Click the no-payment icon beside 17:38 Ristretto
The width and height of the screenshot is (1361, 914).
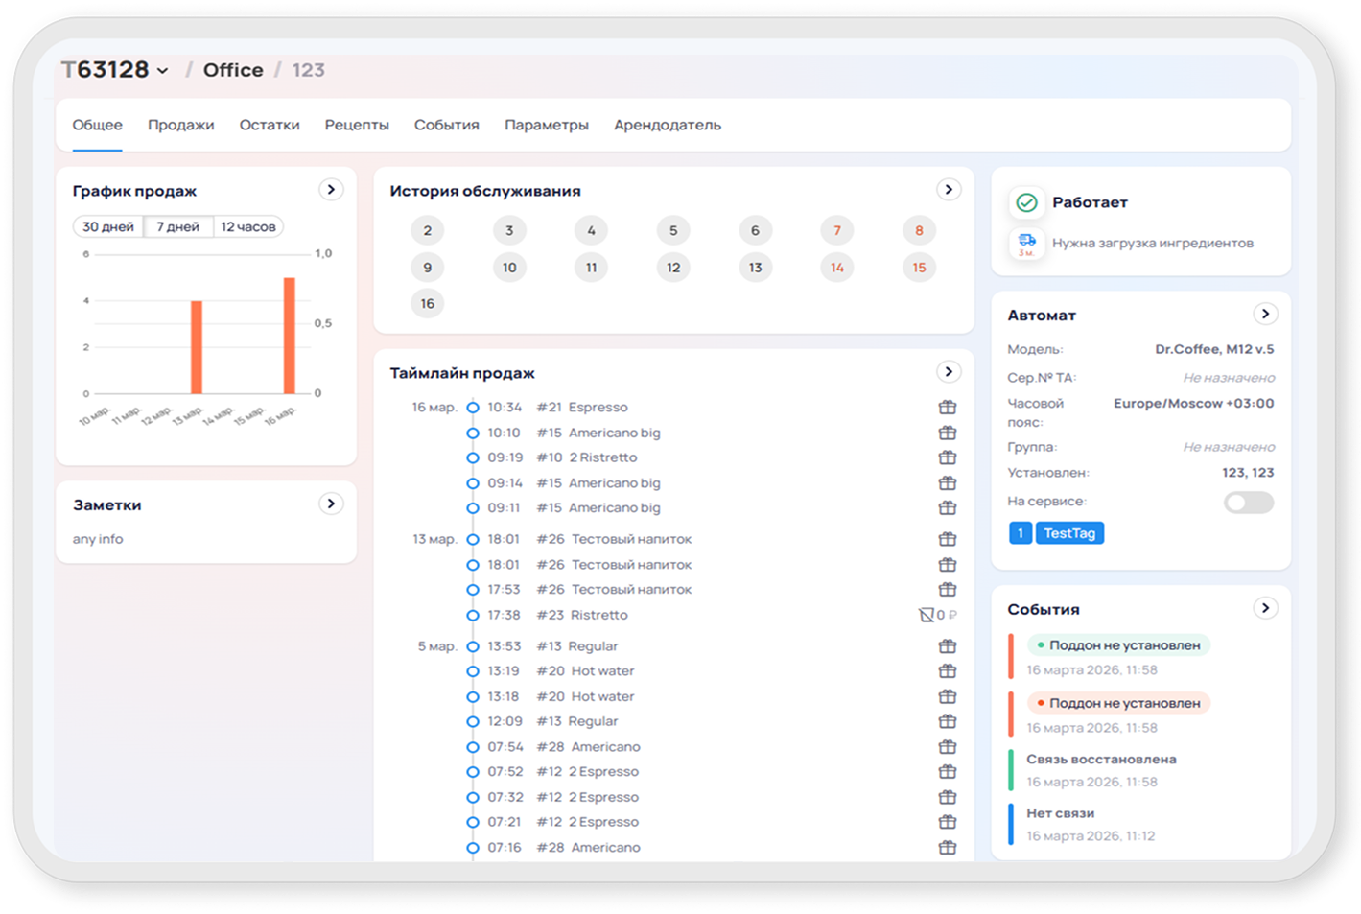[927, 615]
